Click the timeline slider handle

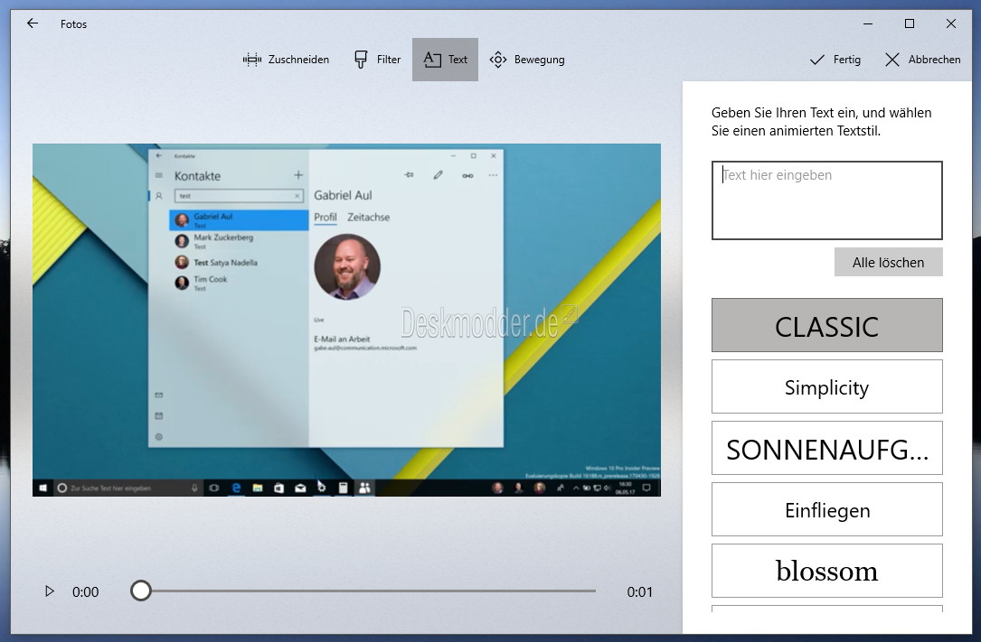click(141, 591)
